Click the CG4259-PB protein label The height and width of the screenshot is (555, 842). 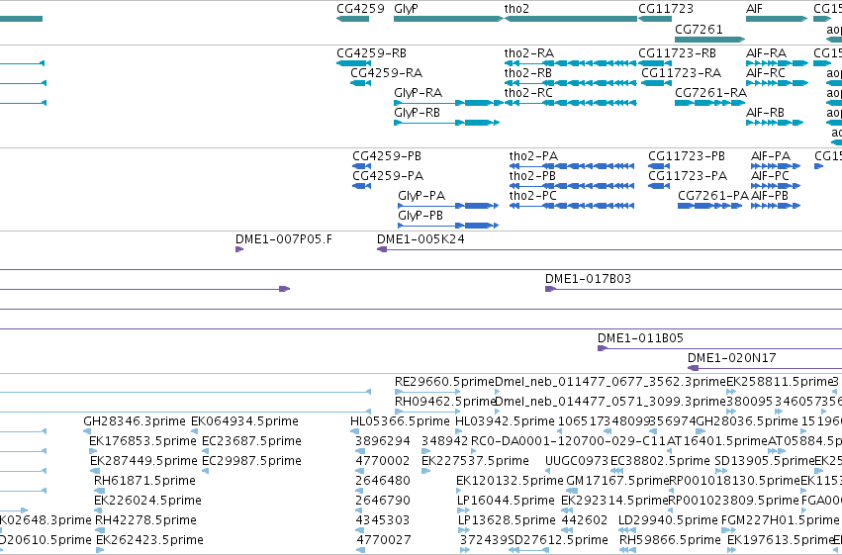[x=387, y=156]
